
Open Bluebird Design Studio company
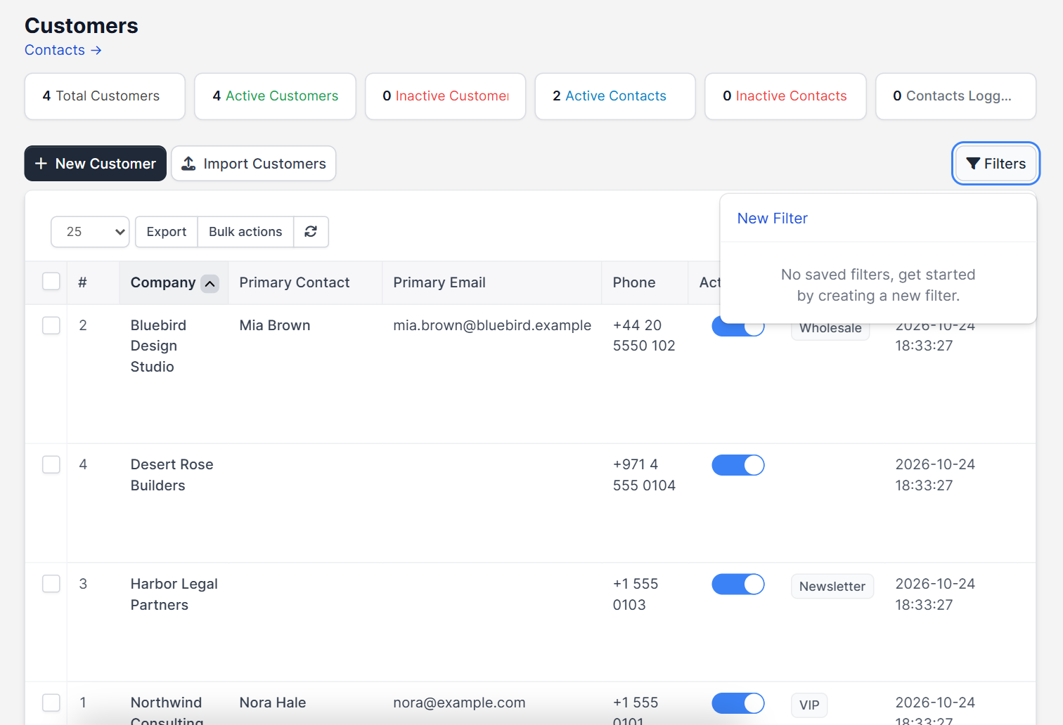tap(158, 346)
